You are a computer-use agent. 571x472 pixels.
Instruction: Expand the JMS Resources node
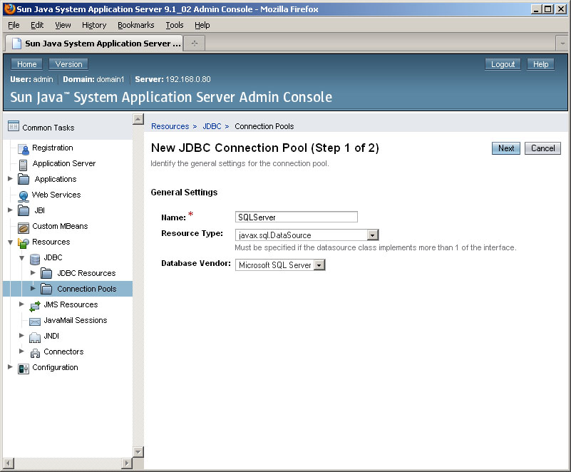tap(22, 304)
